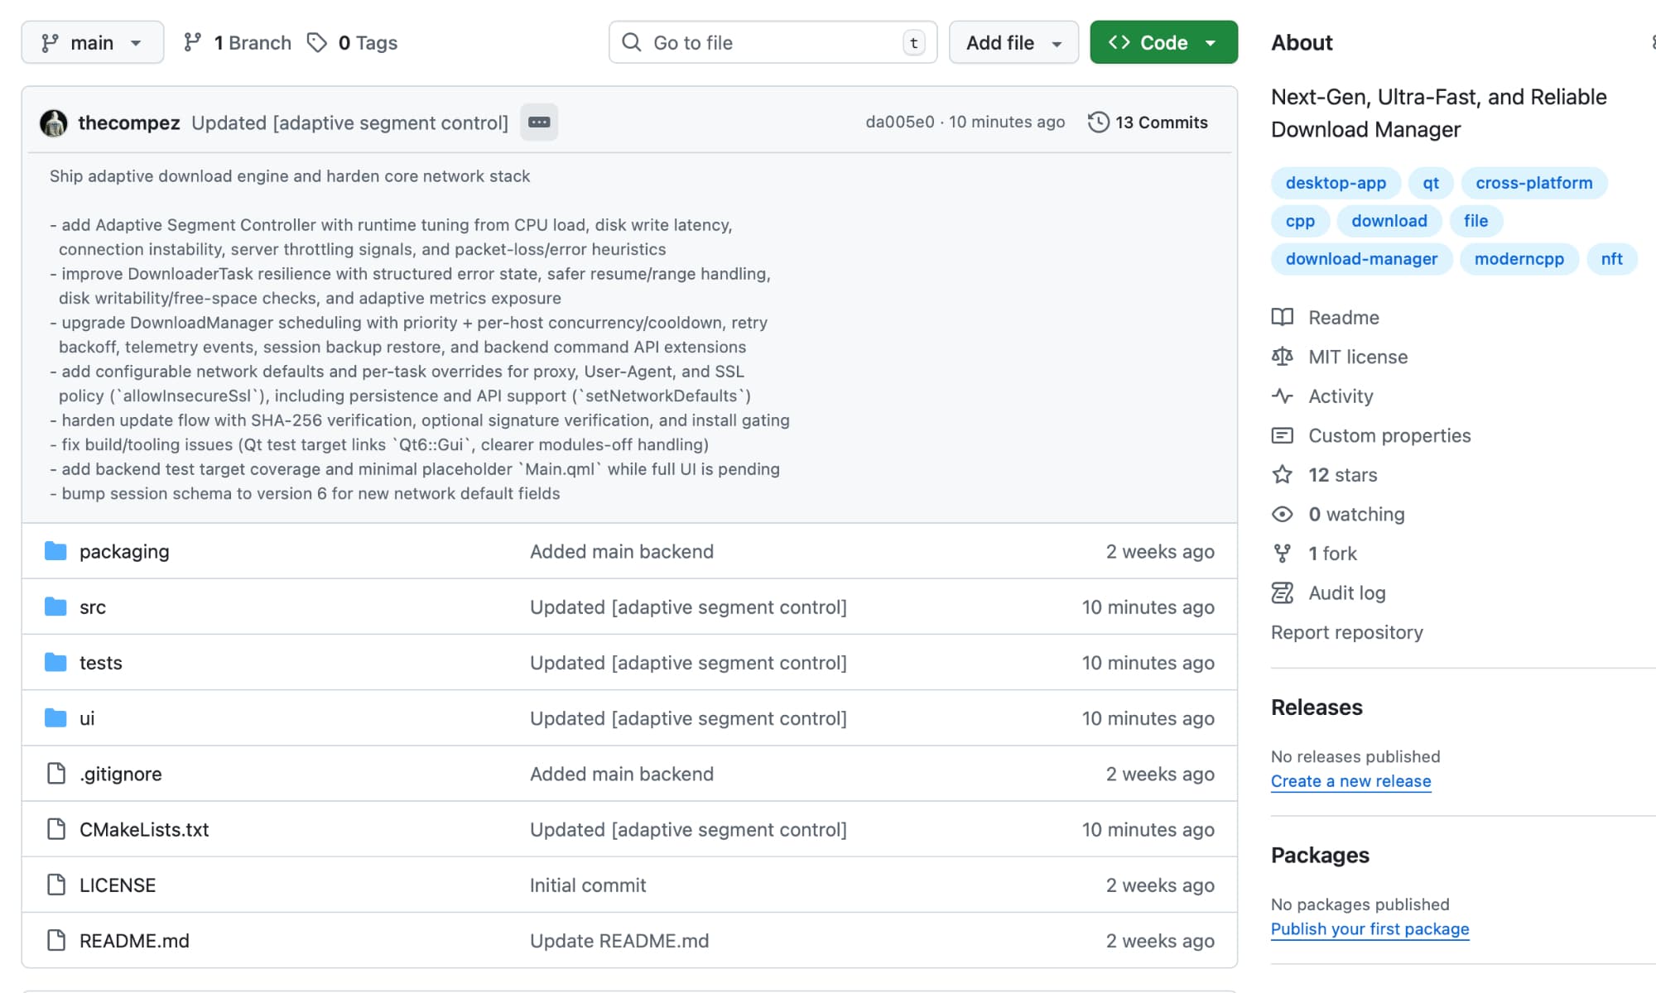The width and height of the screenshot is (1656, 993).
Task: Click the eye icon for watching
Action: 1282,514
